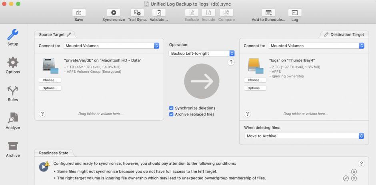Run Trial Sync. from toolbar
Image resolution: width=376 pixels, height=185 pixels.
coord(137,13)
